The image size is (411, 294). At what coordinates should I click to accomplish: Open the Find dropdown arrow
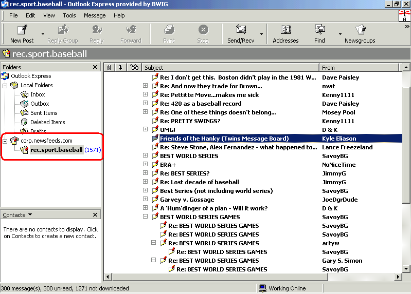tap(340, 34)
